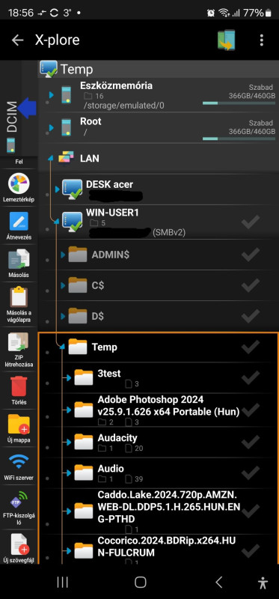Tap the Temp folder icon
279x599 pixels.
(78, 347)
